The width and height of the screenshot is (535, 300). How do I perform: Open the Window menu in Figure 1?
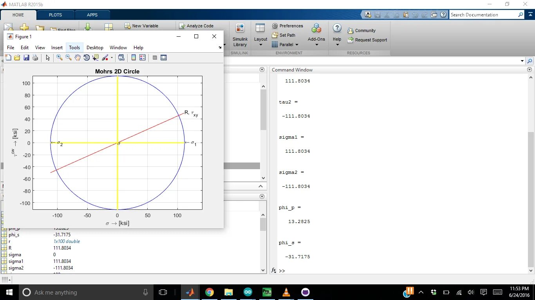118,48
